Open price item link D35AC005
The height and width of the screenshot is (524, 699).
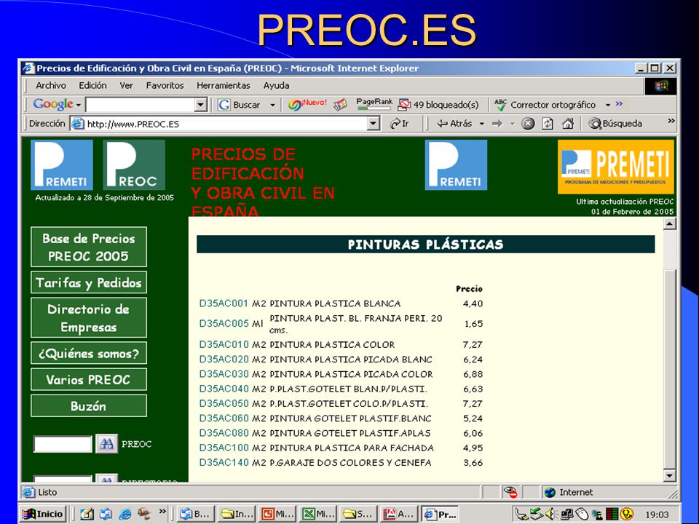pyautogui.click(x=224, y=323)
